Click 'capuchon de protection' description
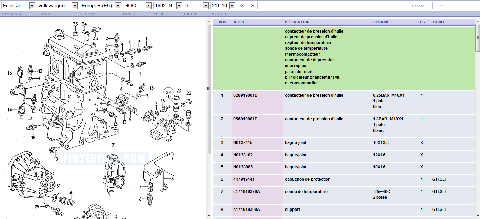The width and height of the screenshot is (480, 219). [308, 179]
